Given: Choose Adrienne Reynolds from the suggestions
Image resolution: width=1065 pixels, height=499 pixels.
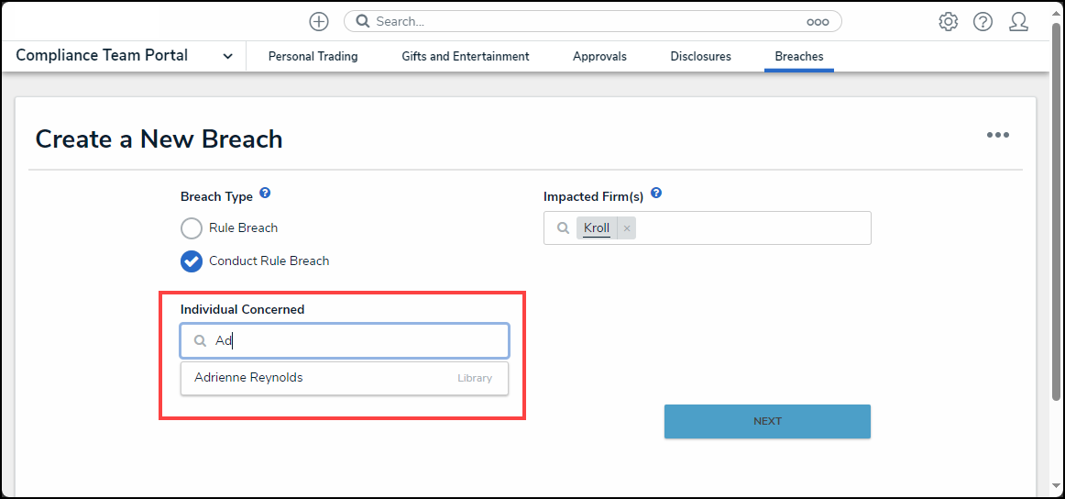Looking at the screenshot, I should (249, 378).
